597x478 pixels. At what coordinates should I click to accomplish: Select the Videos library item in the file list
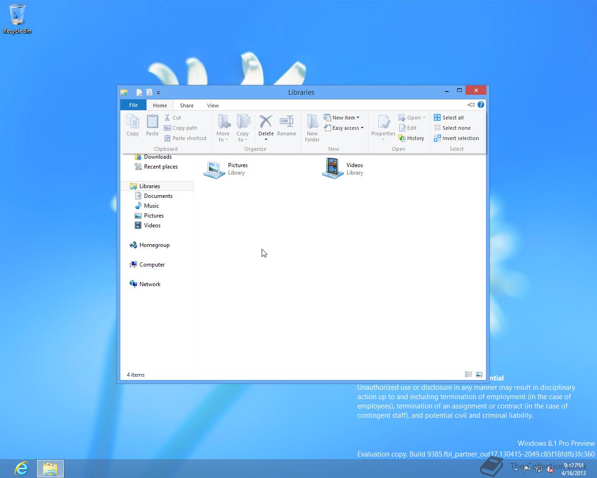343,169
